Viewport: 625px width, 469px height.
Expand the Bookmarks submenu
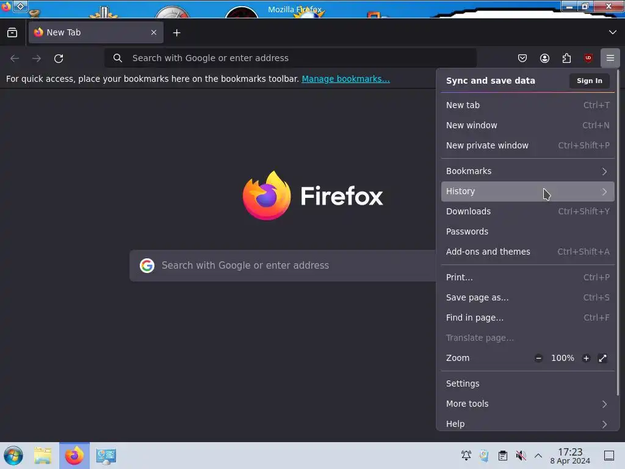point(528,171)
